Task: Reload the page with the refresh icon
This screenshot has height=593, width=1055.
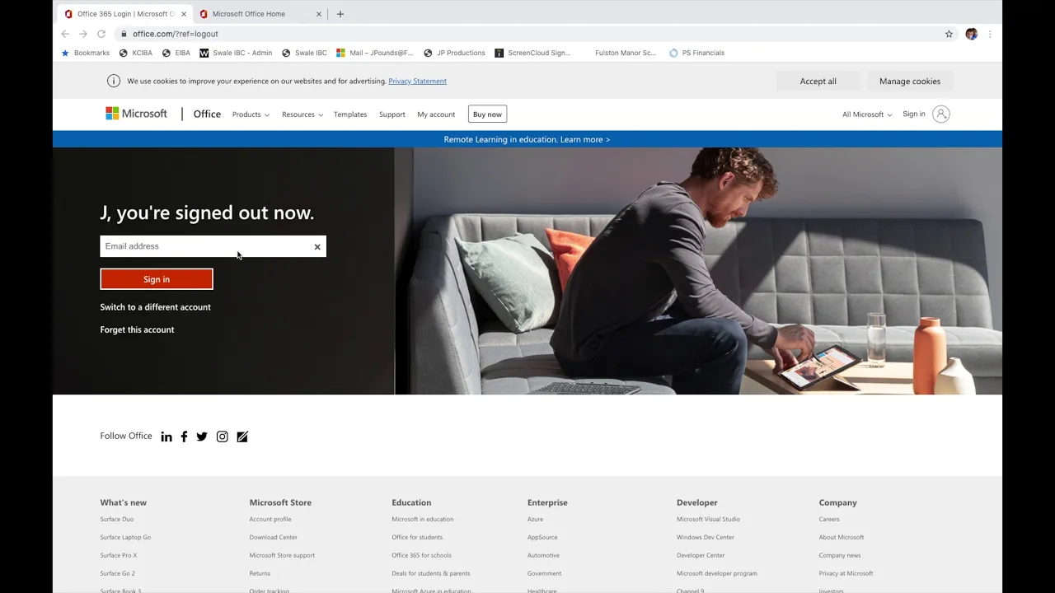Action: (101, 34)
